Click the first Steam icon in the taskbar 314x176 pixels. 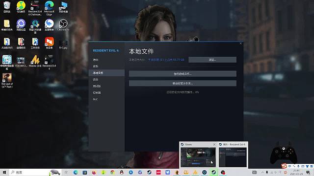point(149,172)
